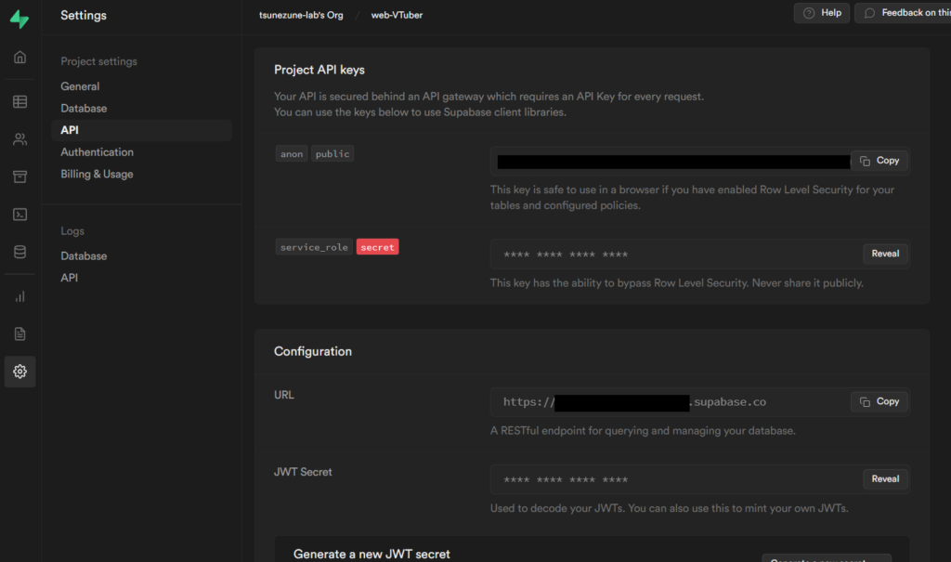Open the Authentication users icon
951x562 pixels.
(20, 139)
